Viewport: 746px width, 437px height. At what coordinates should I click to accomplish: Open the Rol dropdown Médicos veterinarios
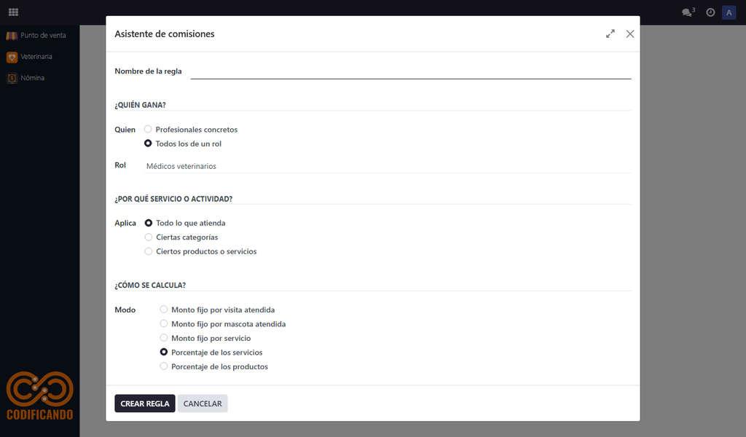(388, 166)
